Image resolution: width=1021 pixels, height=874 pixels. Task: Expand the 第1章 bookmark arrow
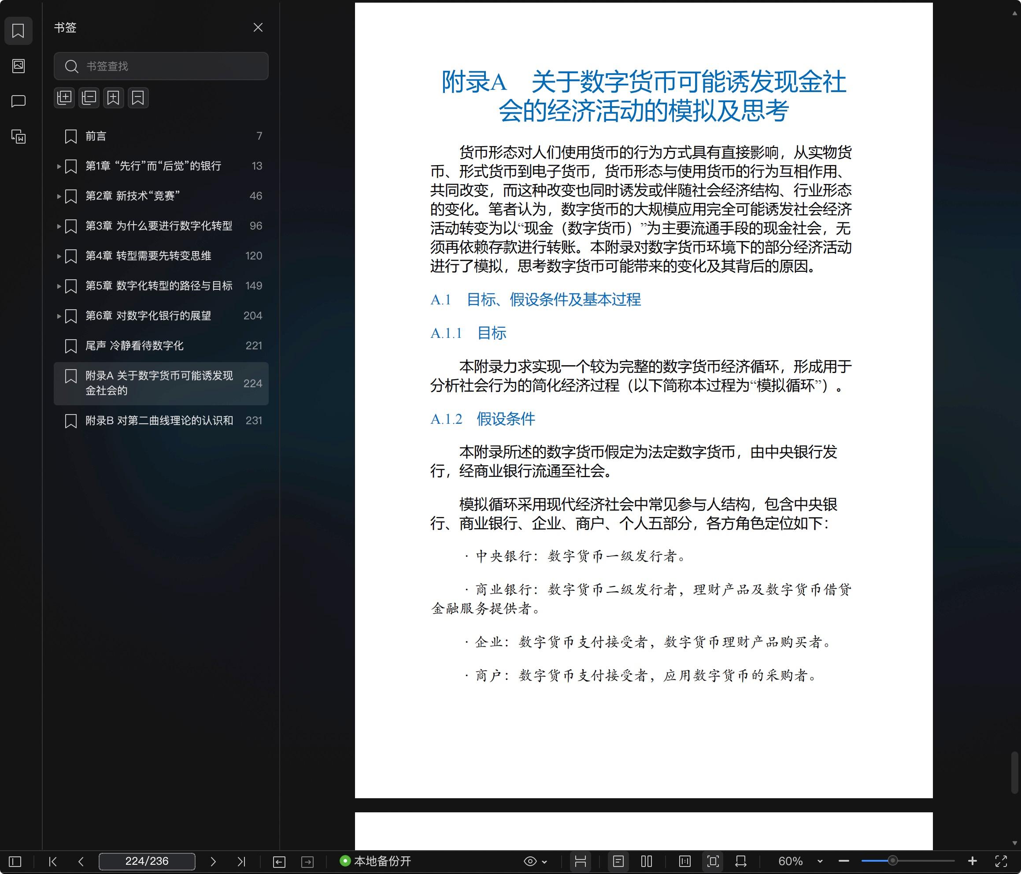59,166
